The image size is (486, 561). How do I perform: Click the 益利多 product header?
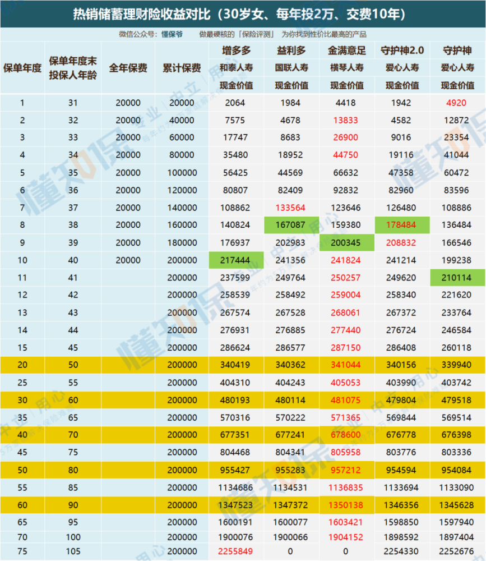[291, 50]
